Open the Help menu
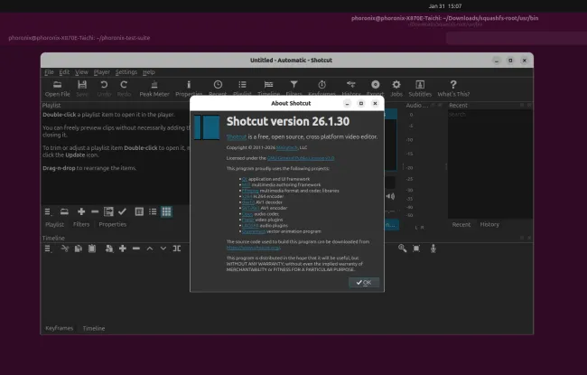587x375 pixels. click(149, 72)
